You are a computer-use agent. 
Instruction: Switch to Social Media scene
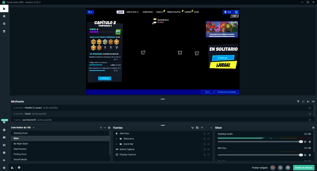coord(60,159)
